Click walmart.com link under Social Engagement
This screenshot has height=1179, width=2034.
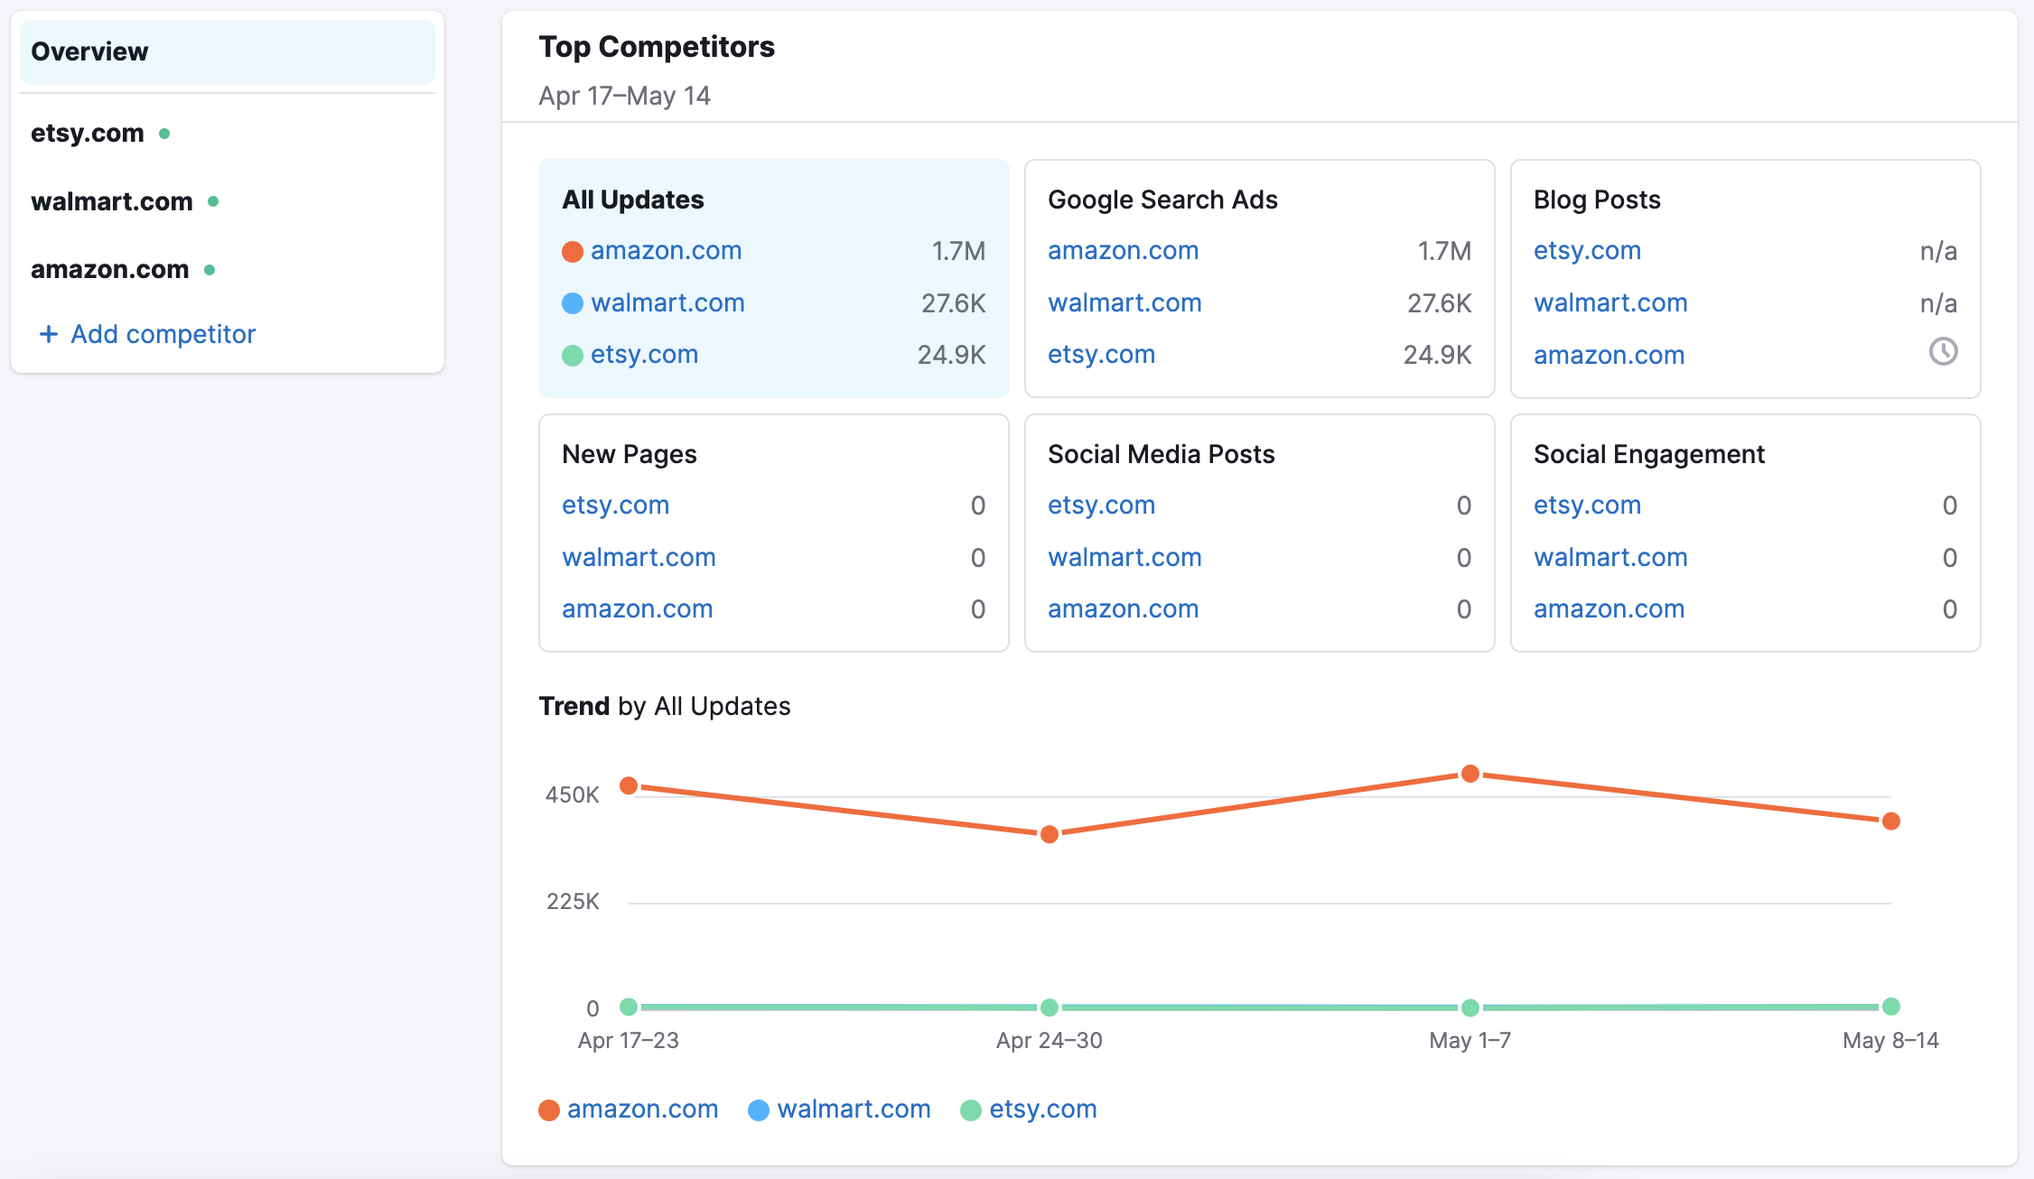[1609, 557]
